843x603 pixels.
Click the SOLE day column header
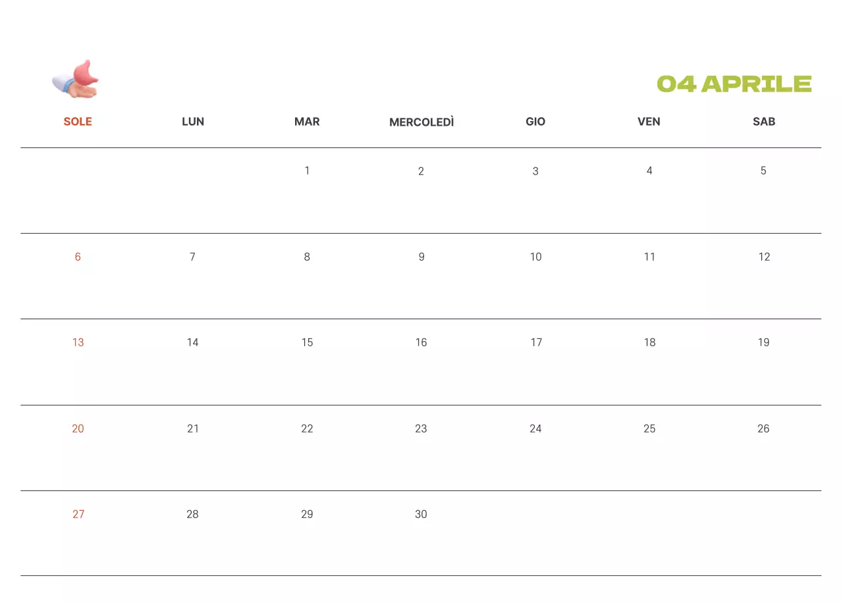tap(78, 122)
